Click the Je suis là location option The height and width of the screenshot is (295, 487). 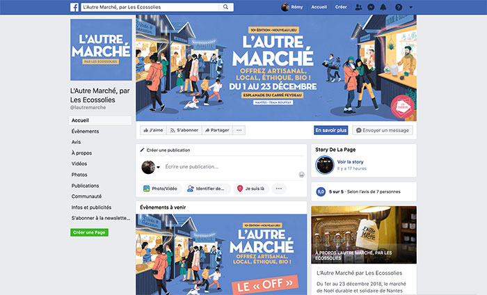tap(251, 189)
